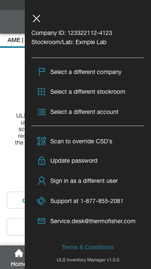
Task: Choose Sign in as a different user
Action: pos(84,181)
